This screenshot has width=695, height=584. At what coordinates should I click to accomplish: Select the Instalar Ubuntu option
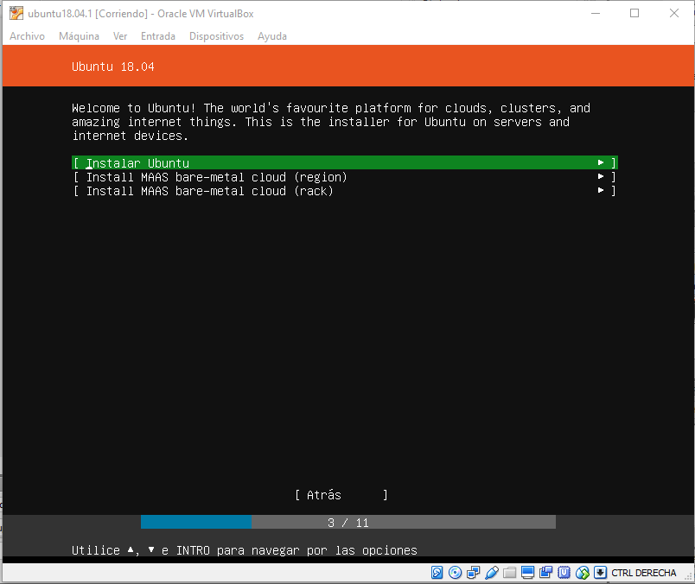pos(344,162)
